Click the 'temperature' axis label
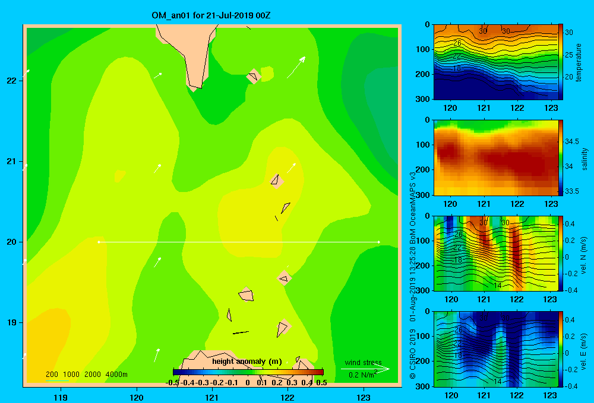This screenshot has width=594, height=403. tap(579, 62)
